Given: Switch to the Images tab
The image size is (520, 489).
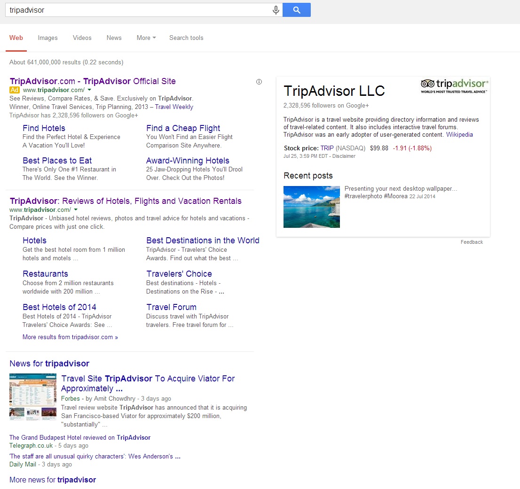Looking at the screenshot, I should coord(48,38).
